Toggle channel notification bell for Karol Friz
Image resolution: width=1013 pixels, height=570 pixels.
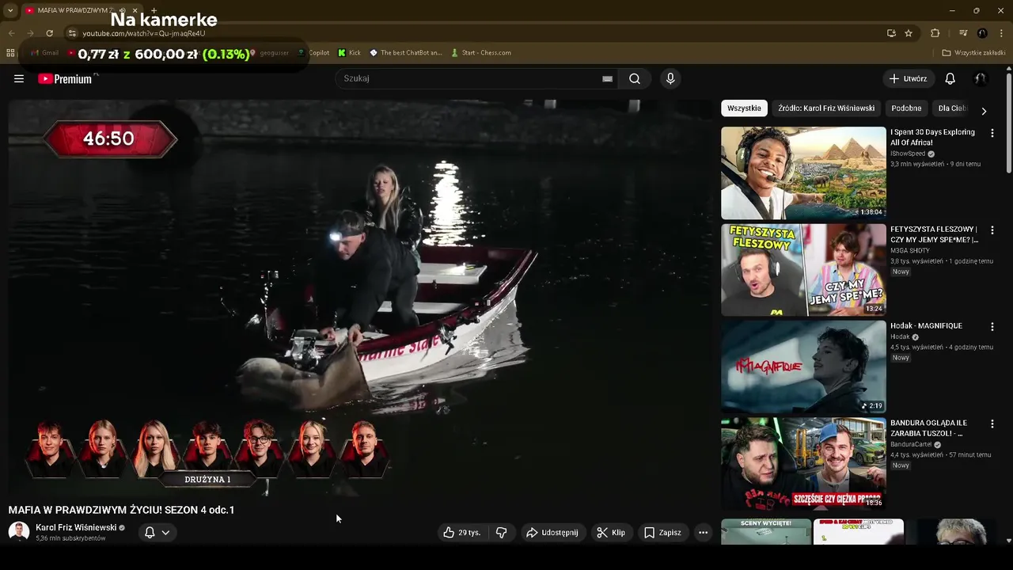[x=150, y=533]
